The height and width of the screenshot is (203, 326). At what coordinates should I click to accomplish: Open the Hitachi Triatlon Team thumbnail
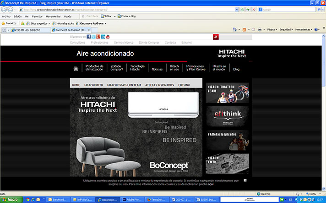click(227, 93)
